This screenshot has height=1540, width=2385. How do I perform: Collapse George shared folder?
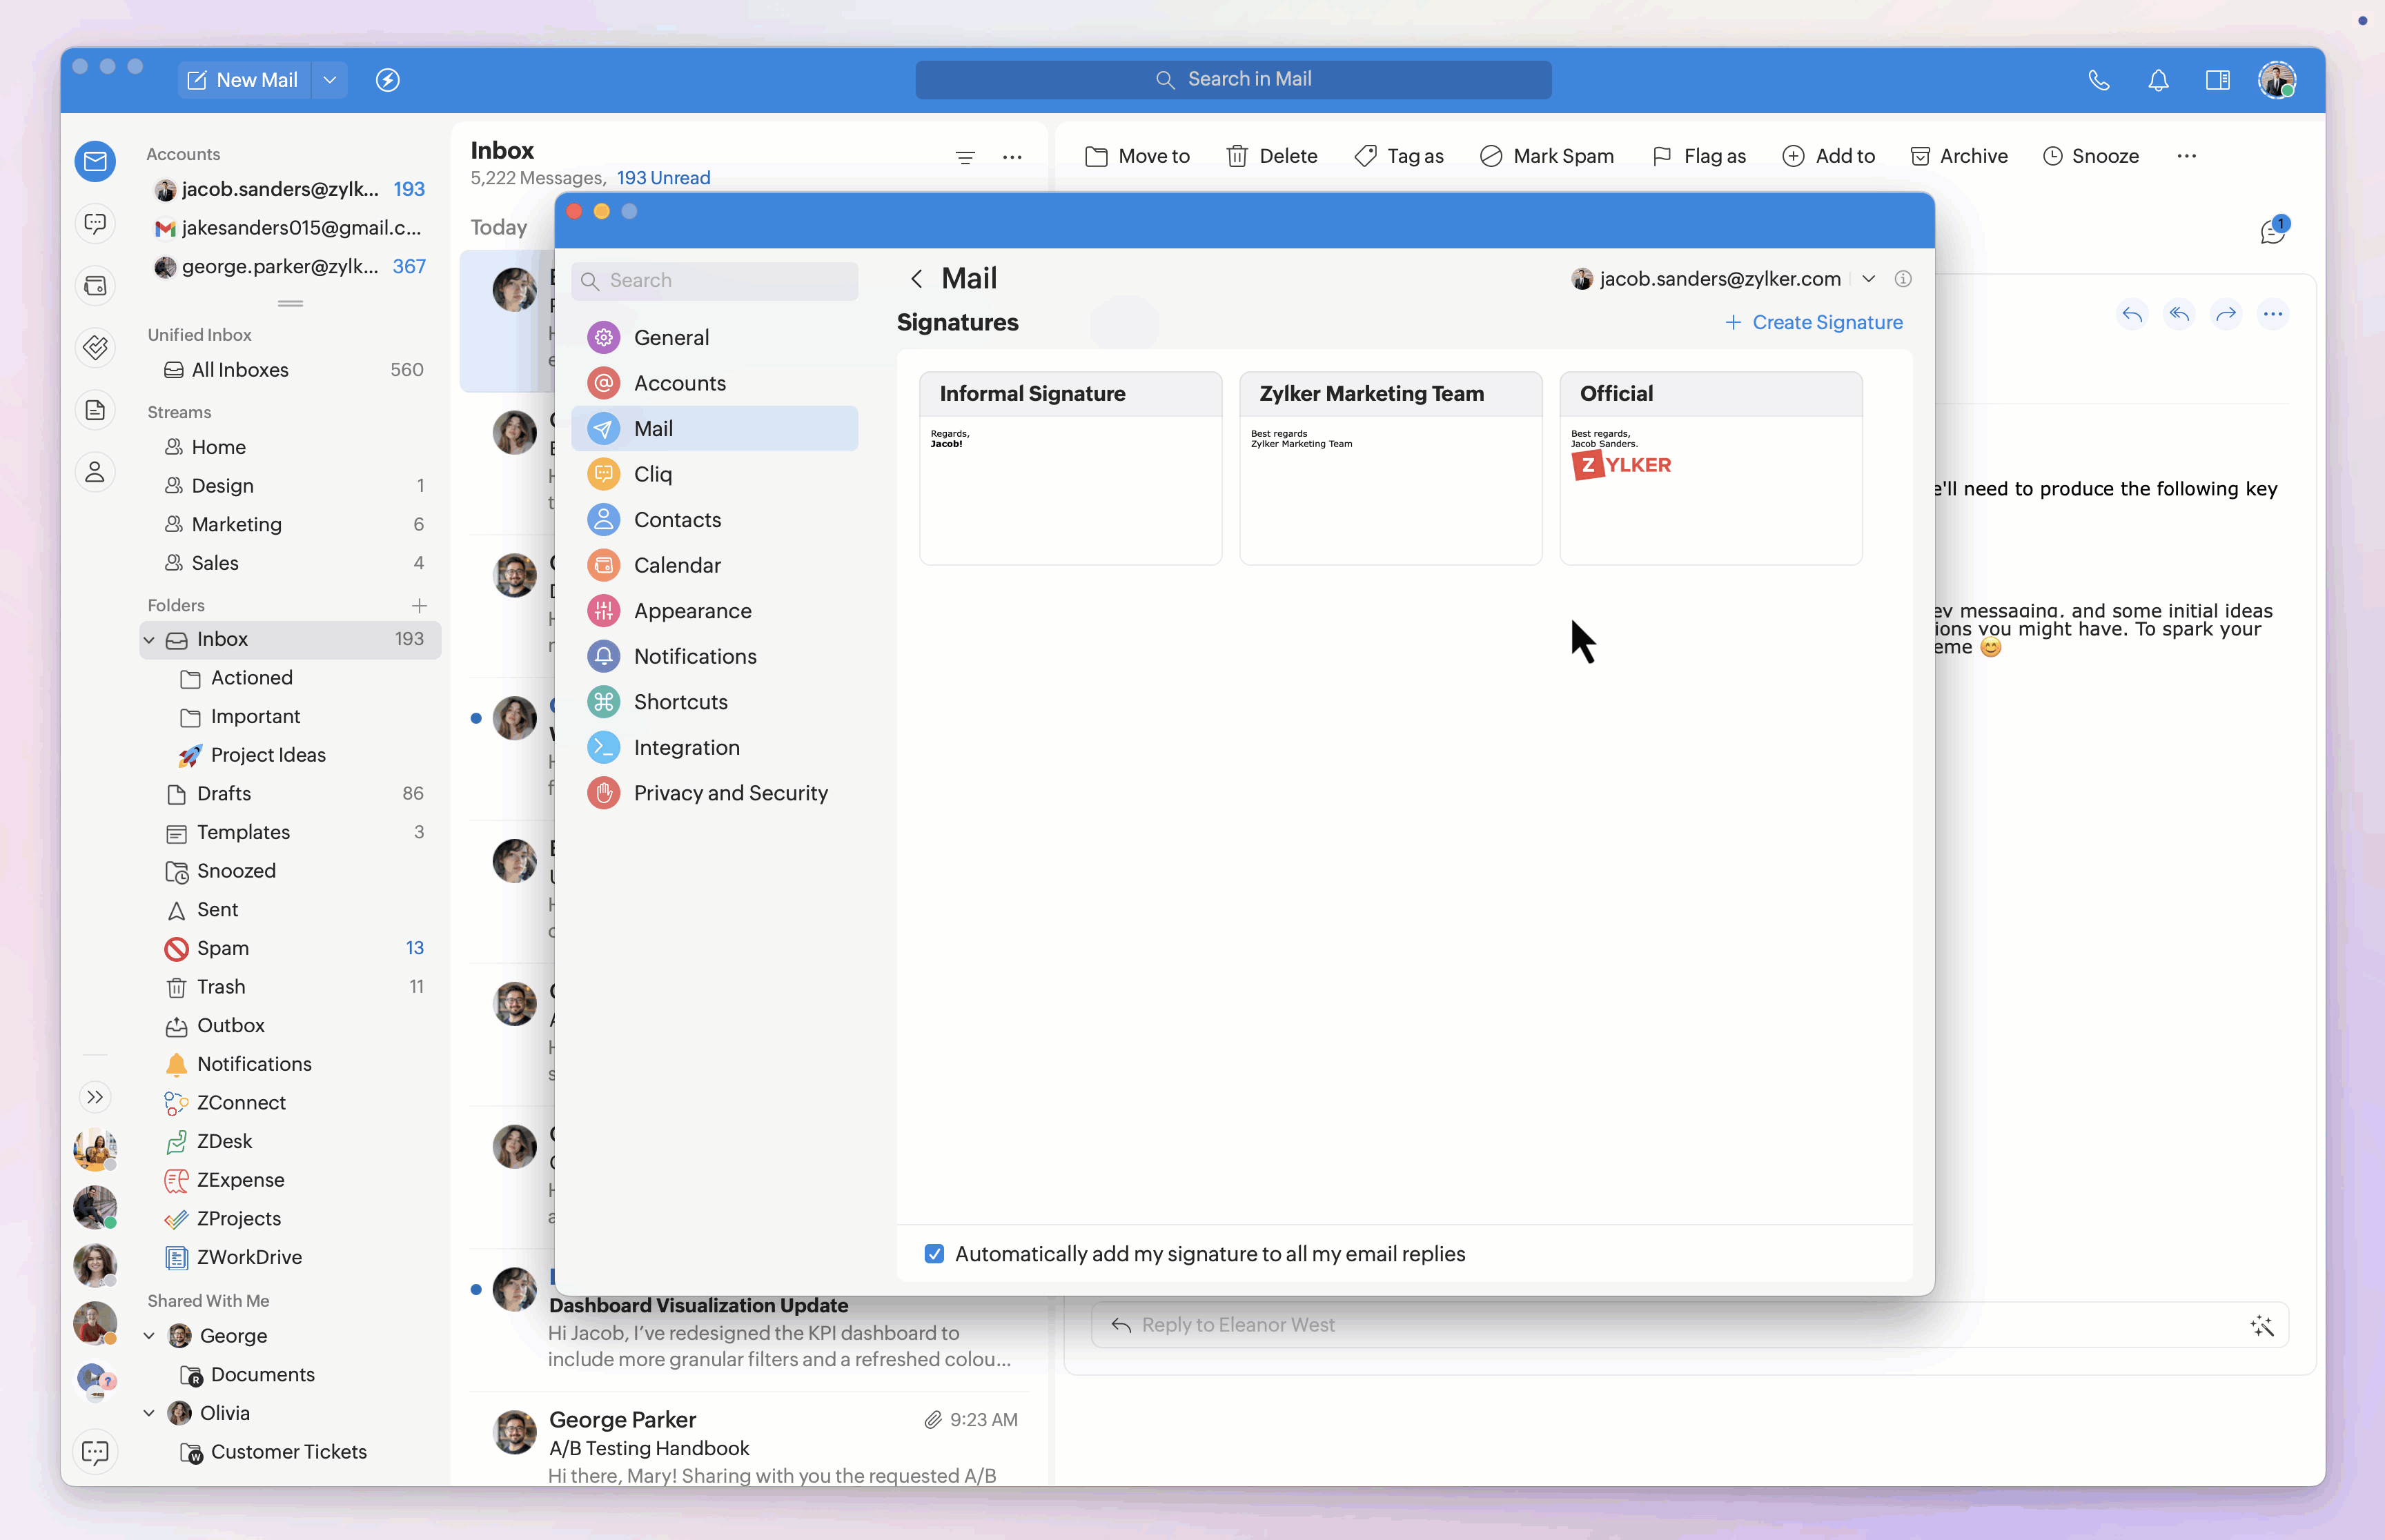coord(149,1336)
